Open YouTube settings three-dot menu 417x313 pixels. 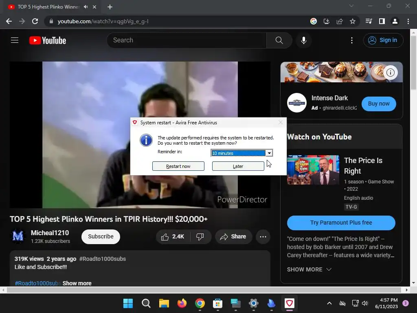coord(351,40)
